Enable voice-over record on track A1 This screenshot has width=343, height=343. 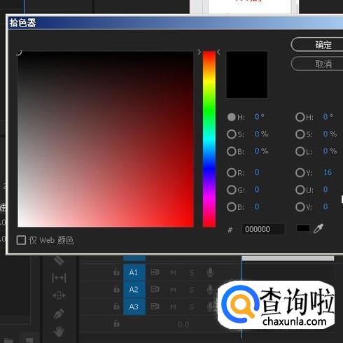pos(210,272)
